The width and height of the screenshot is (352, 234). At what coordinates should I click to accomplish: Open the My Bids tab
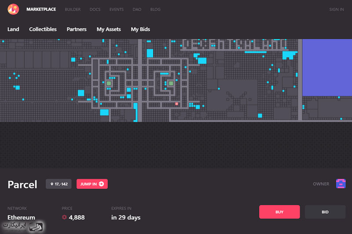140,29
